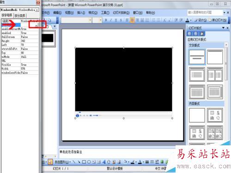
Task: Click the Select Objects pointer tool
Action: pos(50,162)
